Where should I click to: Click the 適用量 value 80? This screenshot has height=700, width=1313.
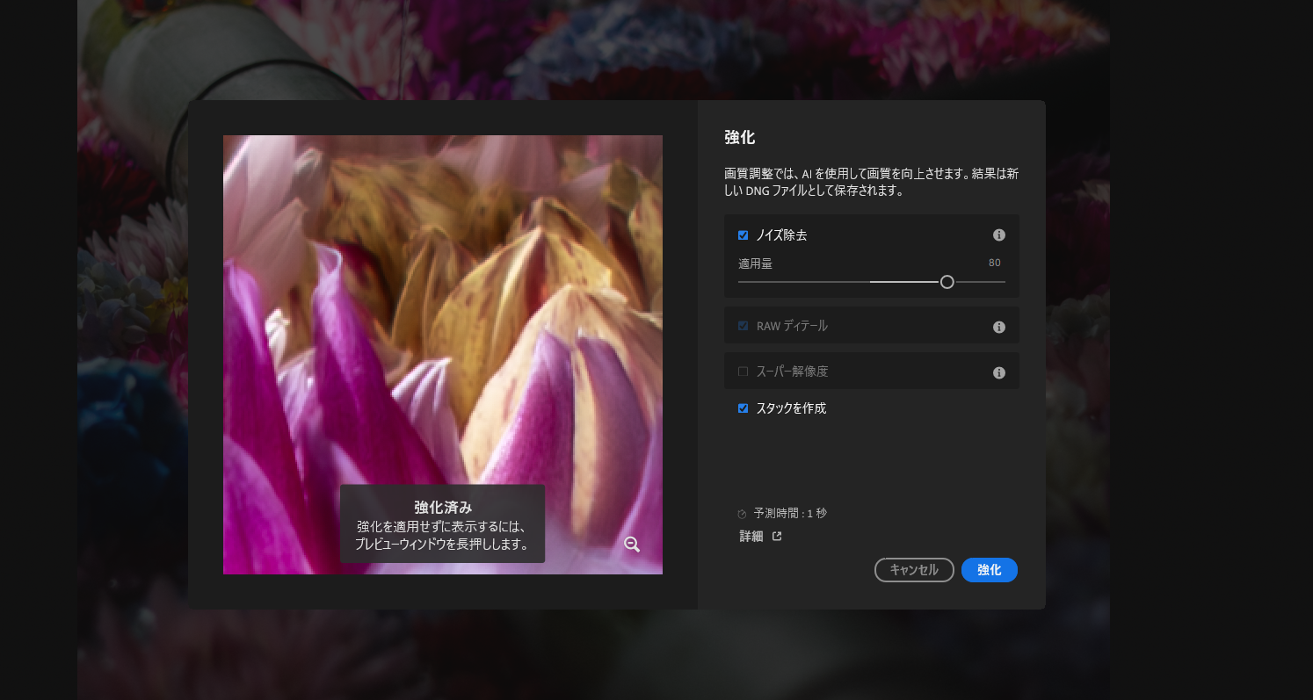point(994,263)
